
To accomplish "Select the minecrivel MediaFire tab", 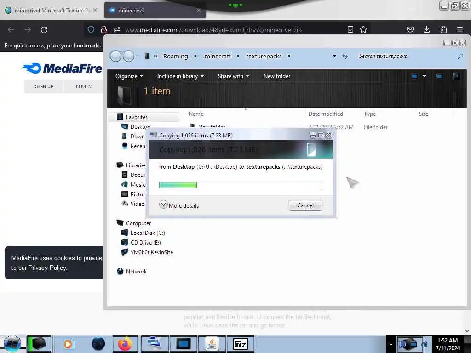I will (x=155, y=10).
